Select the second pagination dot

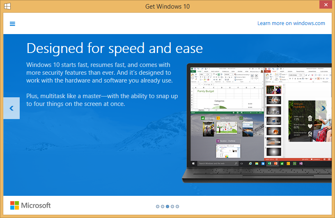click(163, 207)
